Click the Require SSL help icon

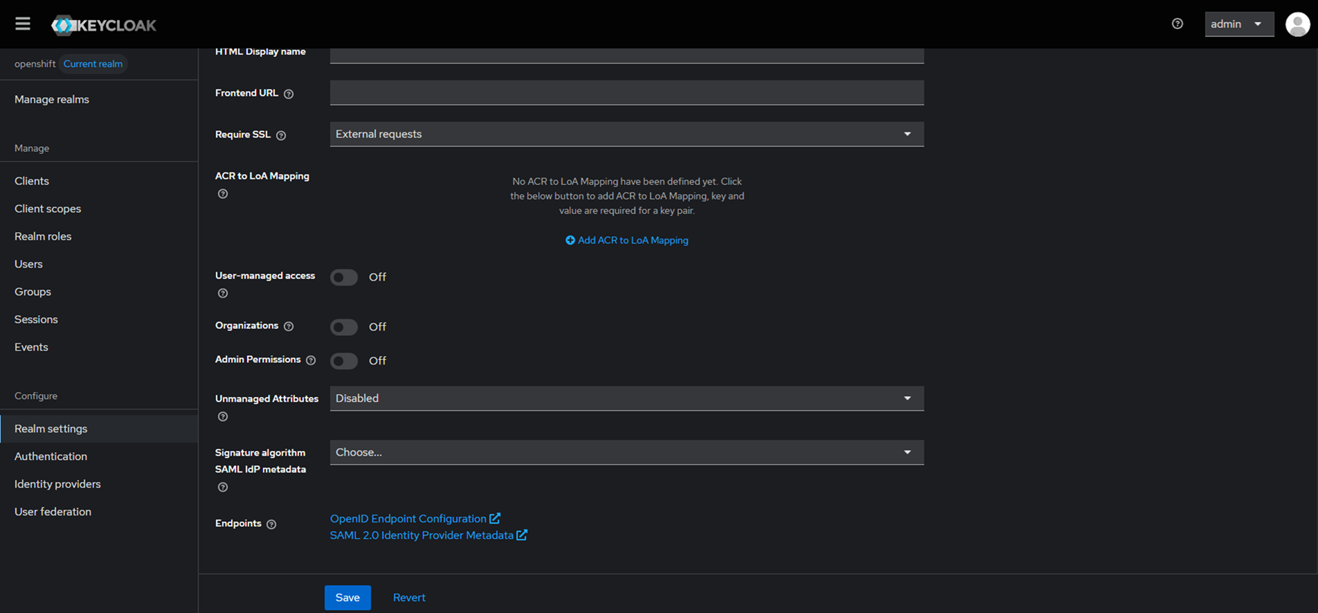[x=281, y=136]
